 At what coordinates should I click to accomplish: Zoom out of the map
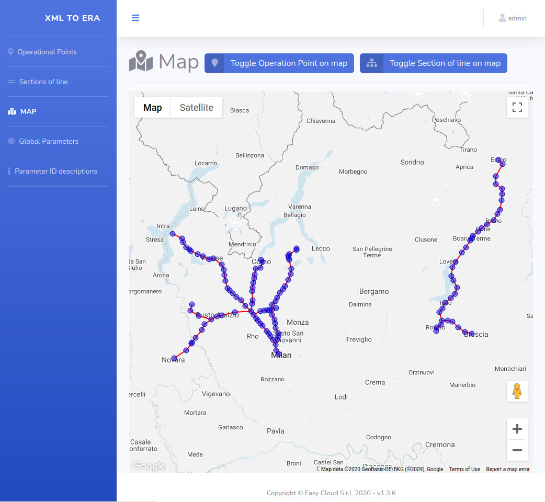click(x=517, y=450)
